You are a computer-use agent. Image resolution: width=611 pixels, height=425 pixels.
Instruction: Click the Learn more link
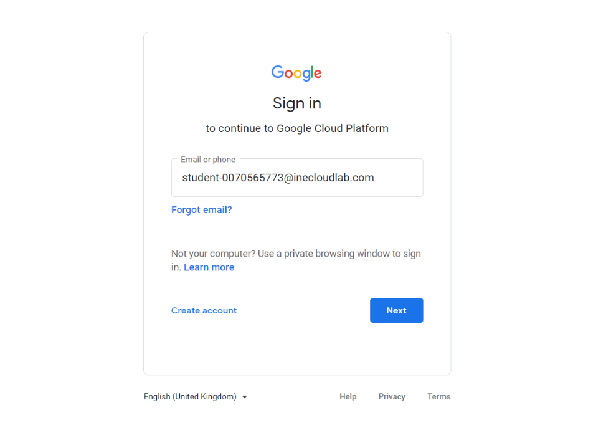click(209, 267)
